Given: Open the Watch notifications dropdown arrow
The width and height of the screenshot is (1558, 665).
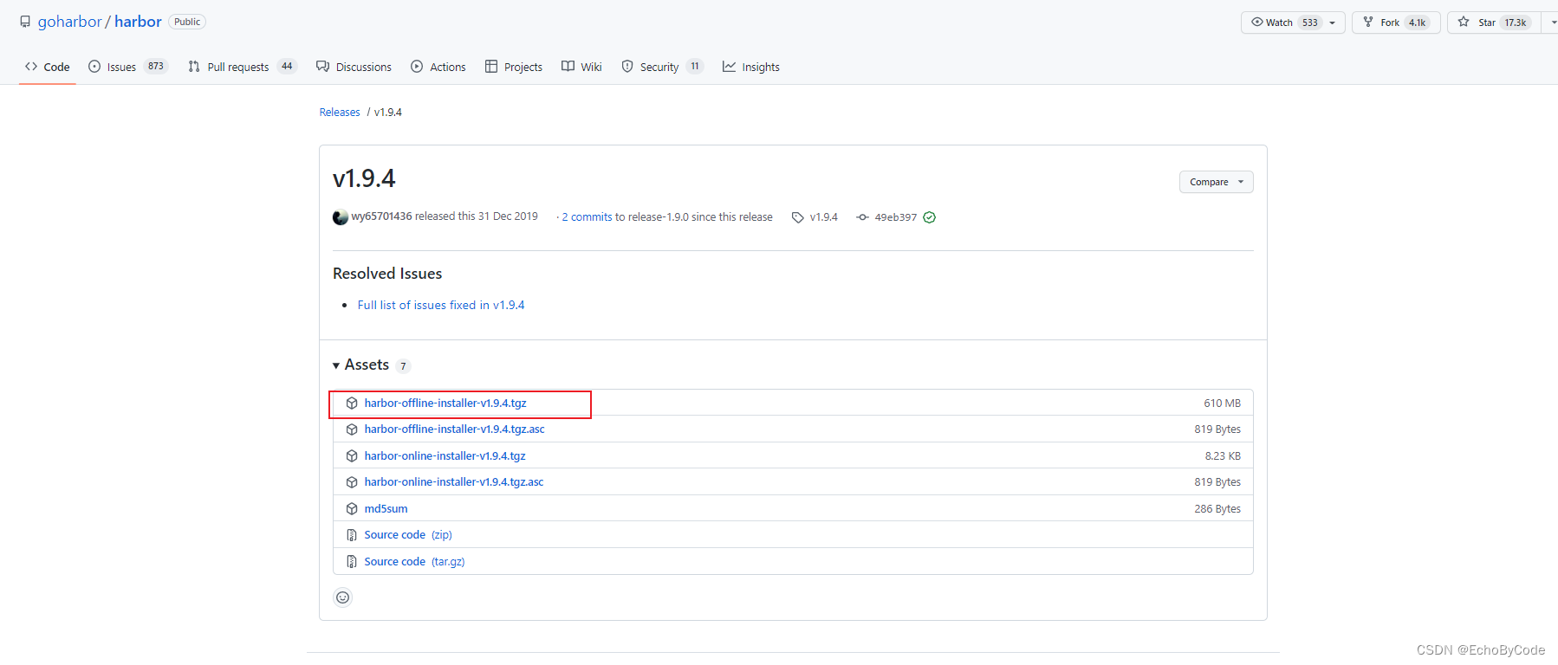Looking at the screenshot, I should point(1333,23).
